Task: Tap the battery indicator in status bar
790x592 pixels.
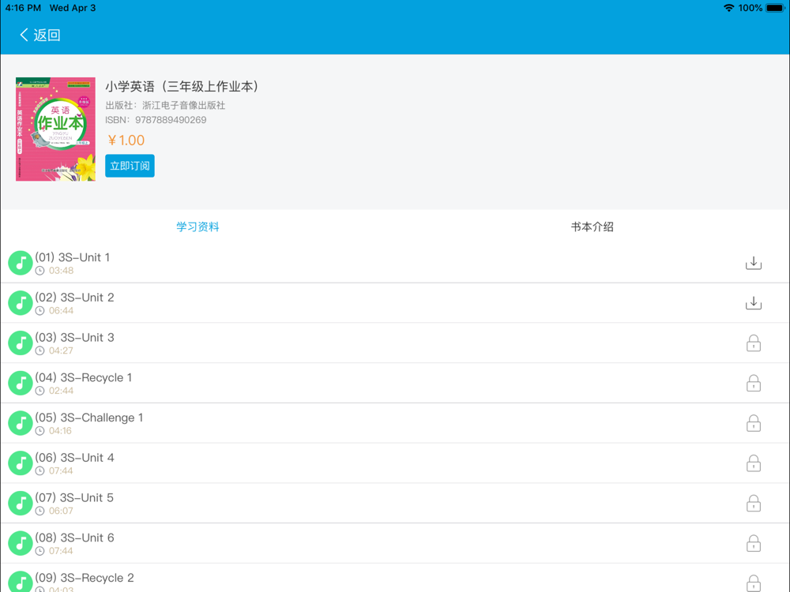Action: coord(774,8)
